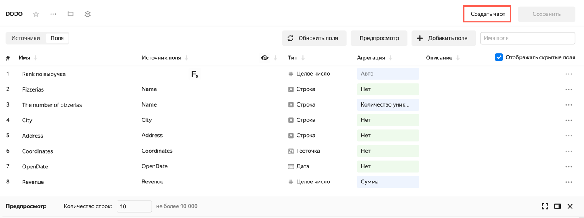Click the Fx formula icon for Rank field

click(x=195, y=74)
